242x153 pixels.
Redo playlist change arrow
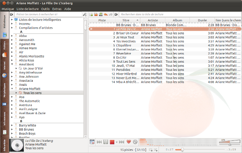pos(111,15)
